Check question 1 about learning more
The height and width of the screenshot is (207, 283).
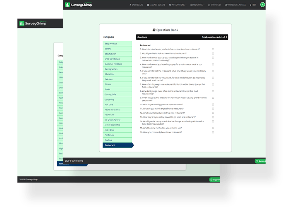[213, 49]
